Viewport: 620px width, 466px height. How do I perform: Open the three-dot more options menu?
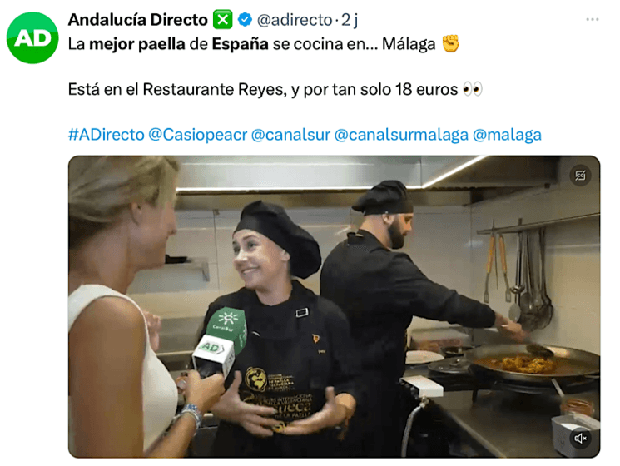coord(592,19)
